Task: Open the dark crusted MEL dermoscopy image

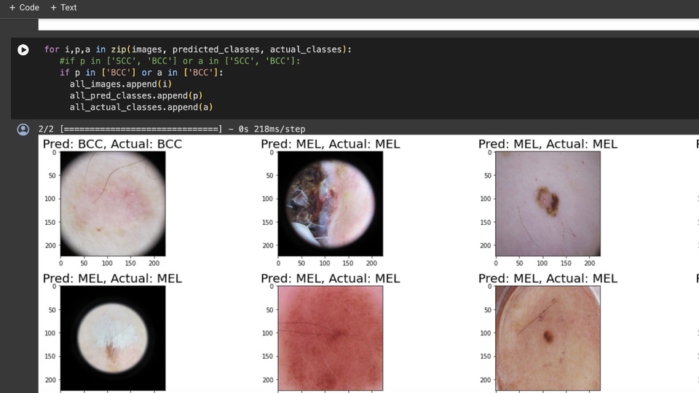Action: click(x=331, y=204)
